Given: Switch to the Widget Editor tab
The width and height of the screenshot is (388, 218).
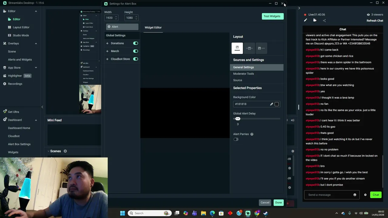Looking at the screenshot, I should tap(153, 28).
